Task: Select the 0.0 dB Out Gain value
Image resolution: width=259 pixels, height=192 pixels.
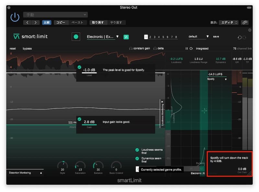Action: pyautogui.click(x=242, y=169)
